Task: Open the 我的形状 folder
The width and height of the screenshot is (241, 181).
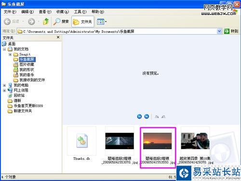Action: 27,70
